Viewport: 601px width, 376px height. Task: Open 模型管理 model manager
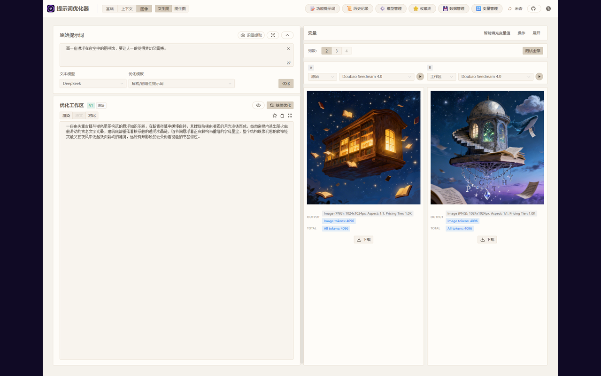coord(391,8)
